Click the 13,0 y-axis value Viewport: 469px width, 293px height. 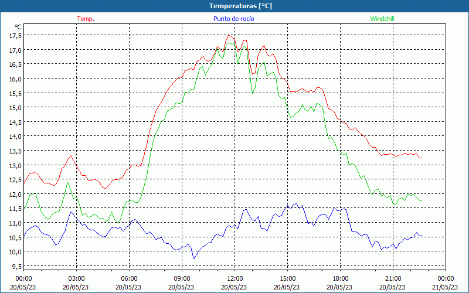tap(16, 166)
